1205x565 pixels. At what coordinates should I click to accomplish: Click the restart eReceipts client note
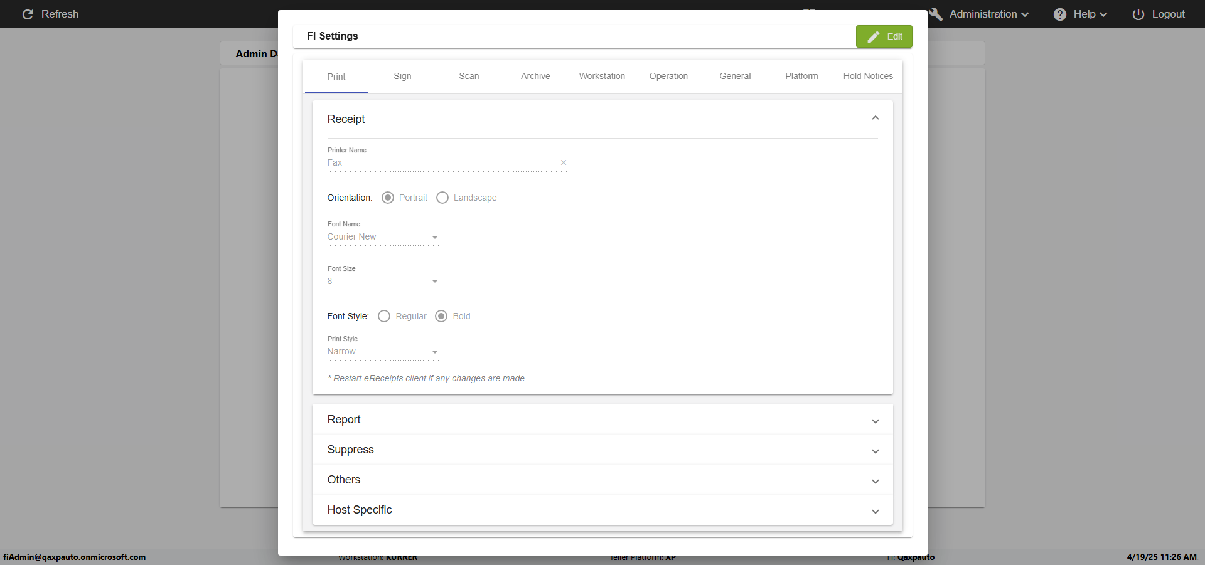[x=427, y=378]
